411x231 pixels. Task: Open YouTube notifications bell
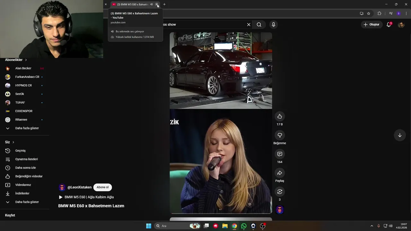(389, 25)
